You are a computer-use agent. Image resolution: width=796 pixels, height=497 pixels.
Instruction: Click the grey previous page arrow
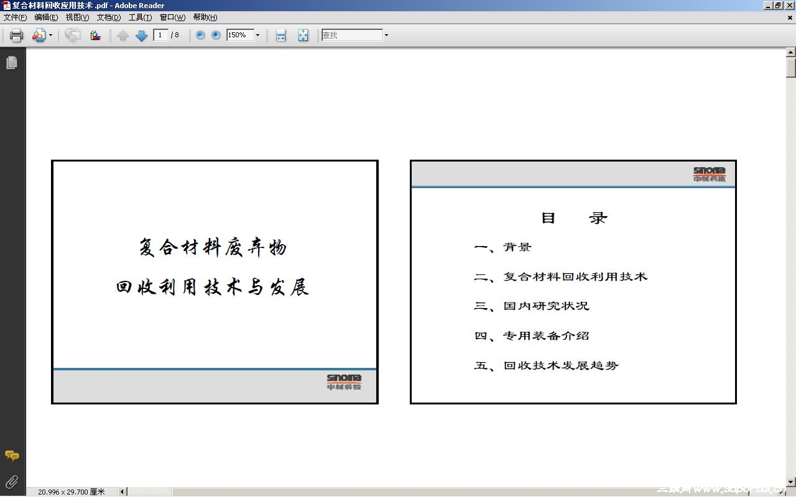click(x=123, y=35)
